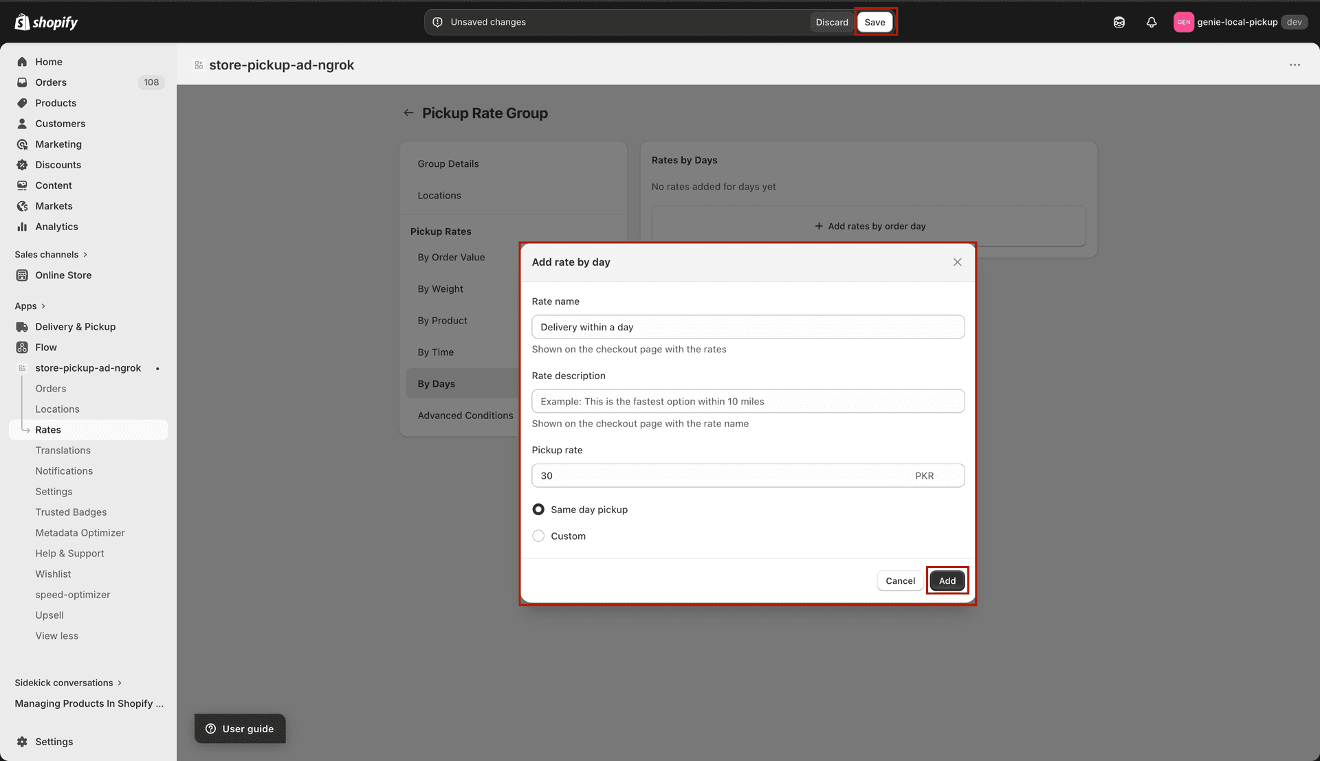Open store-pickup-ad-ngrok app in sidebar
Image resolution: width=1320 pixels, height=761 pixels.
[x=88, y=368]
